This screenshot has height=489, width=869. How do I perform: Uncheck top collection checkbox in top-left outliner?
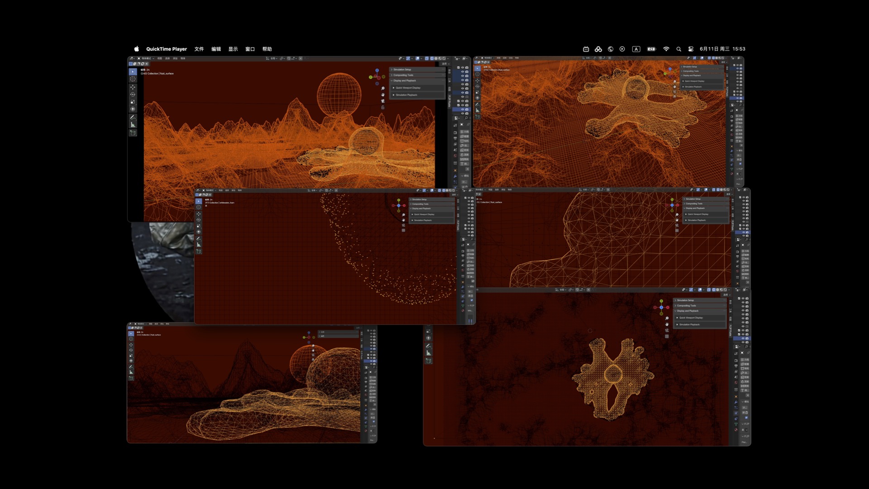click(x=458, y=67)
